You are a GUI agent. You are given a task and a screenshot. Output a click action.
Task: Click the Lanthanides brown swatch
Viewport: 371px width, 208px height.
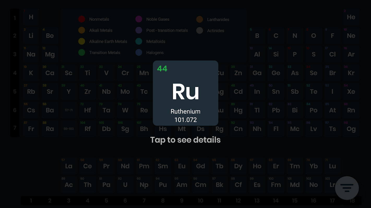click(200, 19)
